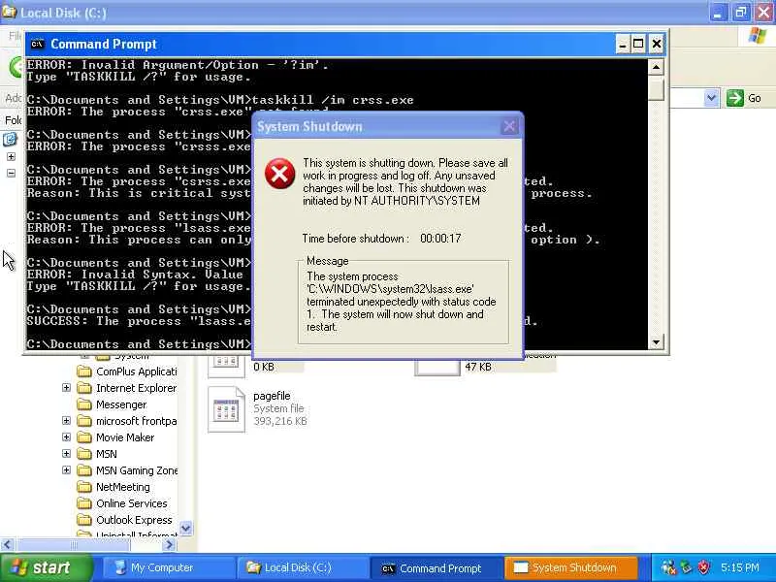The image size is (776, 582).
Task: Click the 5:15 PM taskbar clock
Action: 740,567
